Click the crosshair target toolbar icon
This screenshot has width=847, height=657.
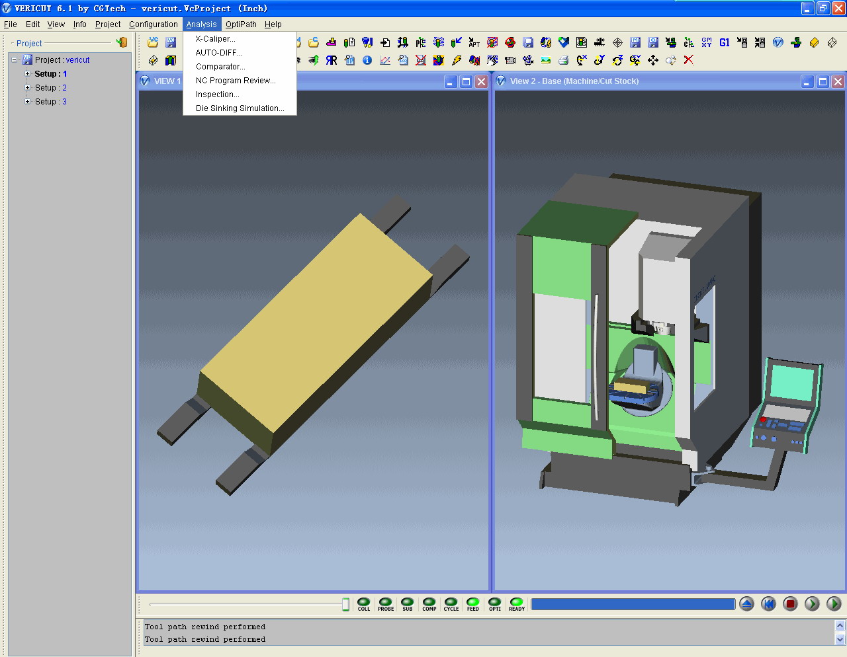pyautogui.click(x=617, y=42)
